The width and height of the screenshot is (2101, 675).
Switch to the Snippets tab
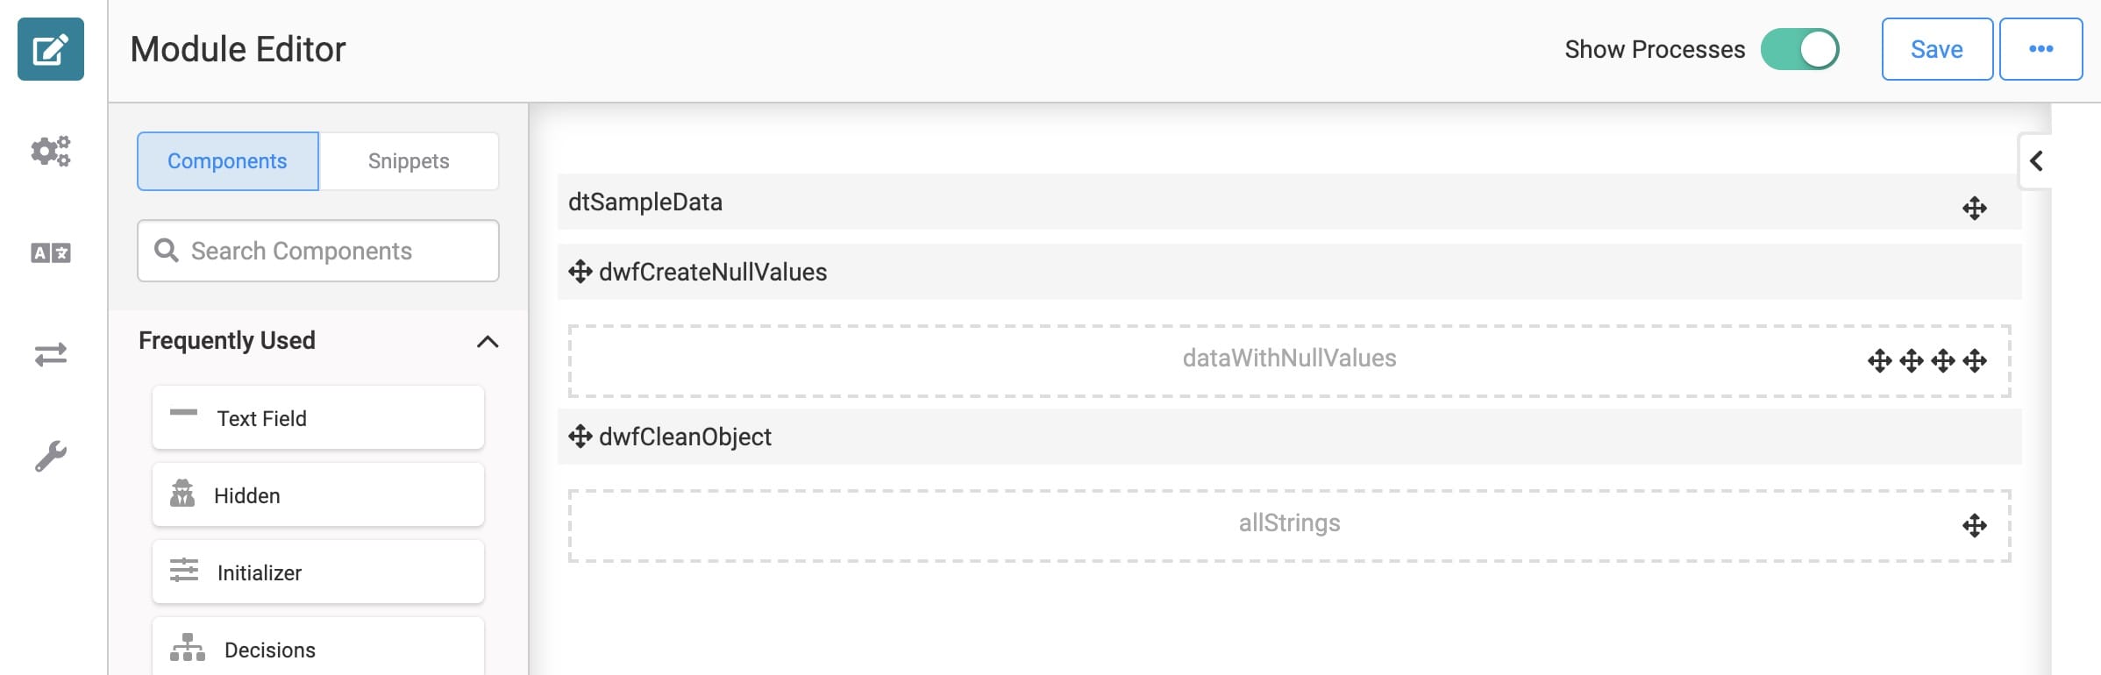(409, 161)
